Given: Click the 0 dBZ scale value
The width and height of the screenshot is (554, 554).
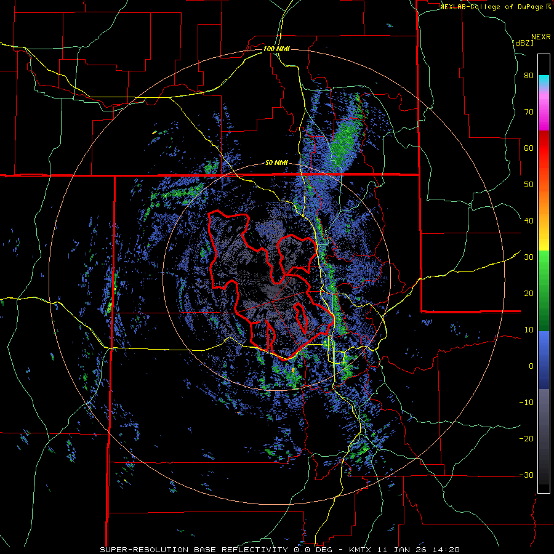Looking at the screenshot, I should (x=531, y=366).
